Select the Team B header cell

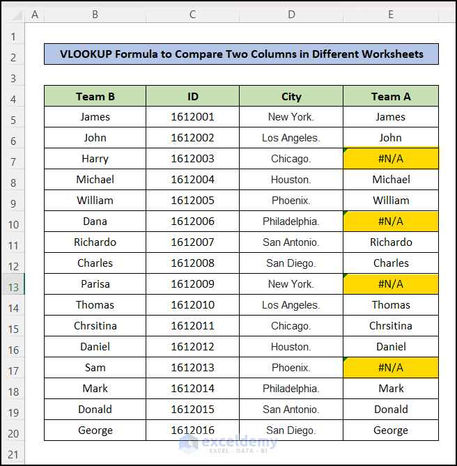pos(95,97)
